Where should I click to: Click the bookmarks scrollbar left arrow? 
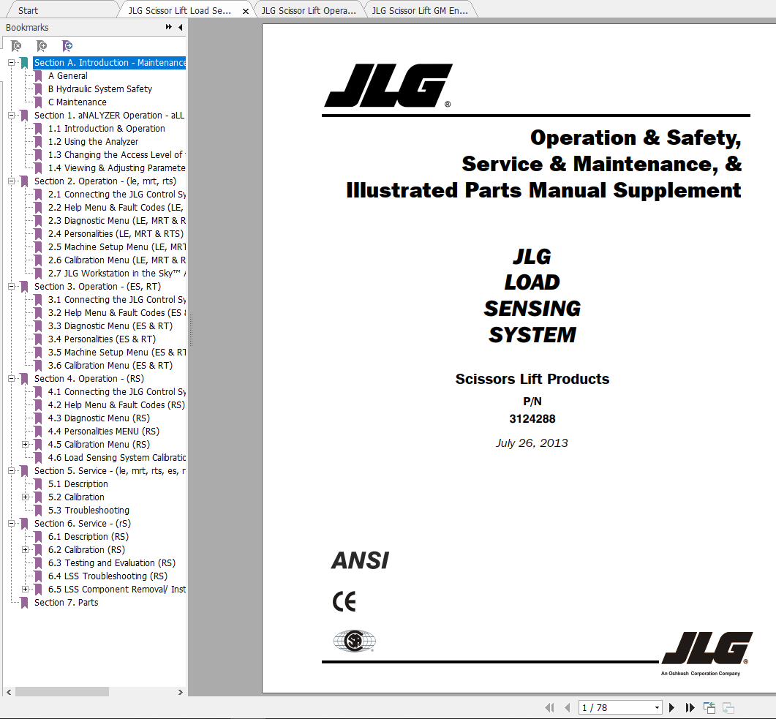[x=9, y=692]
